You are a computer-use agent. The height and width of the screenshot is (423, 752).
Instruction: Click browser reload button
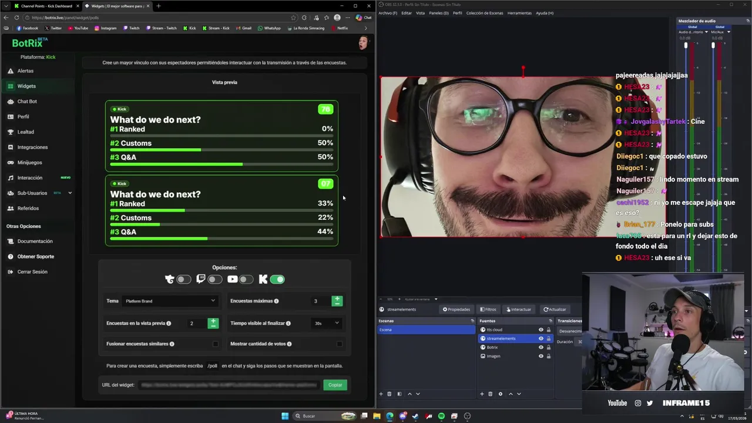[x=15, y=18]
